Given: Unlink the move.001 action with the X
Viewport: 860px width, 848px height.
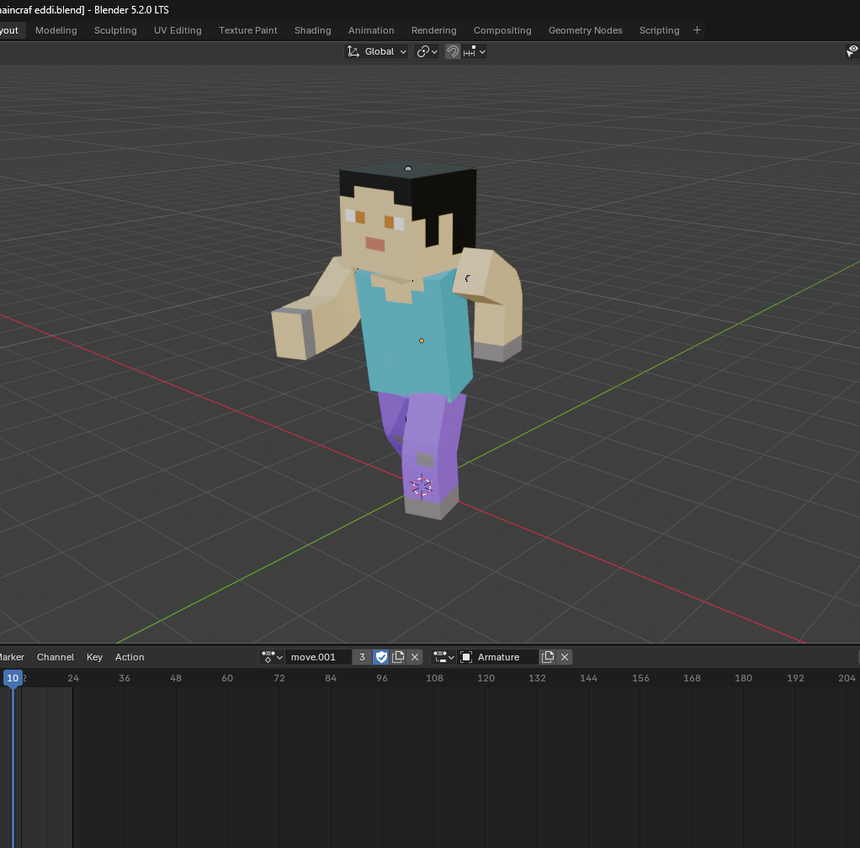Looking at the screenshot, I should [x=415, y=657].
